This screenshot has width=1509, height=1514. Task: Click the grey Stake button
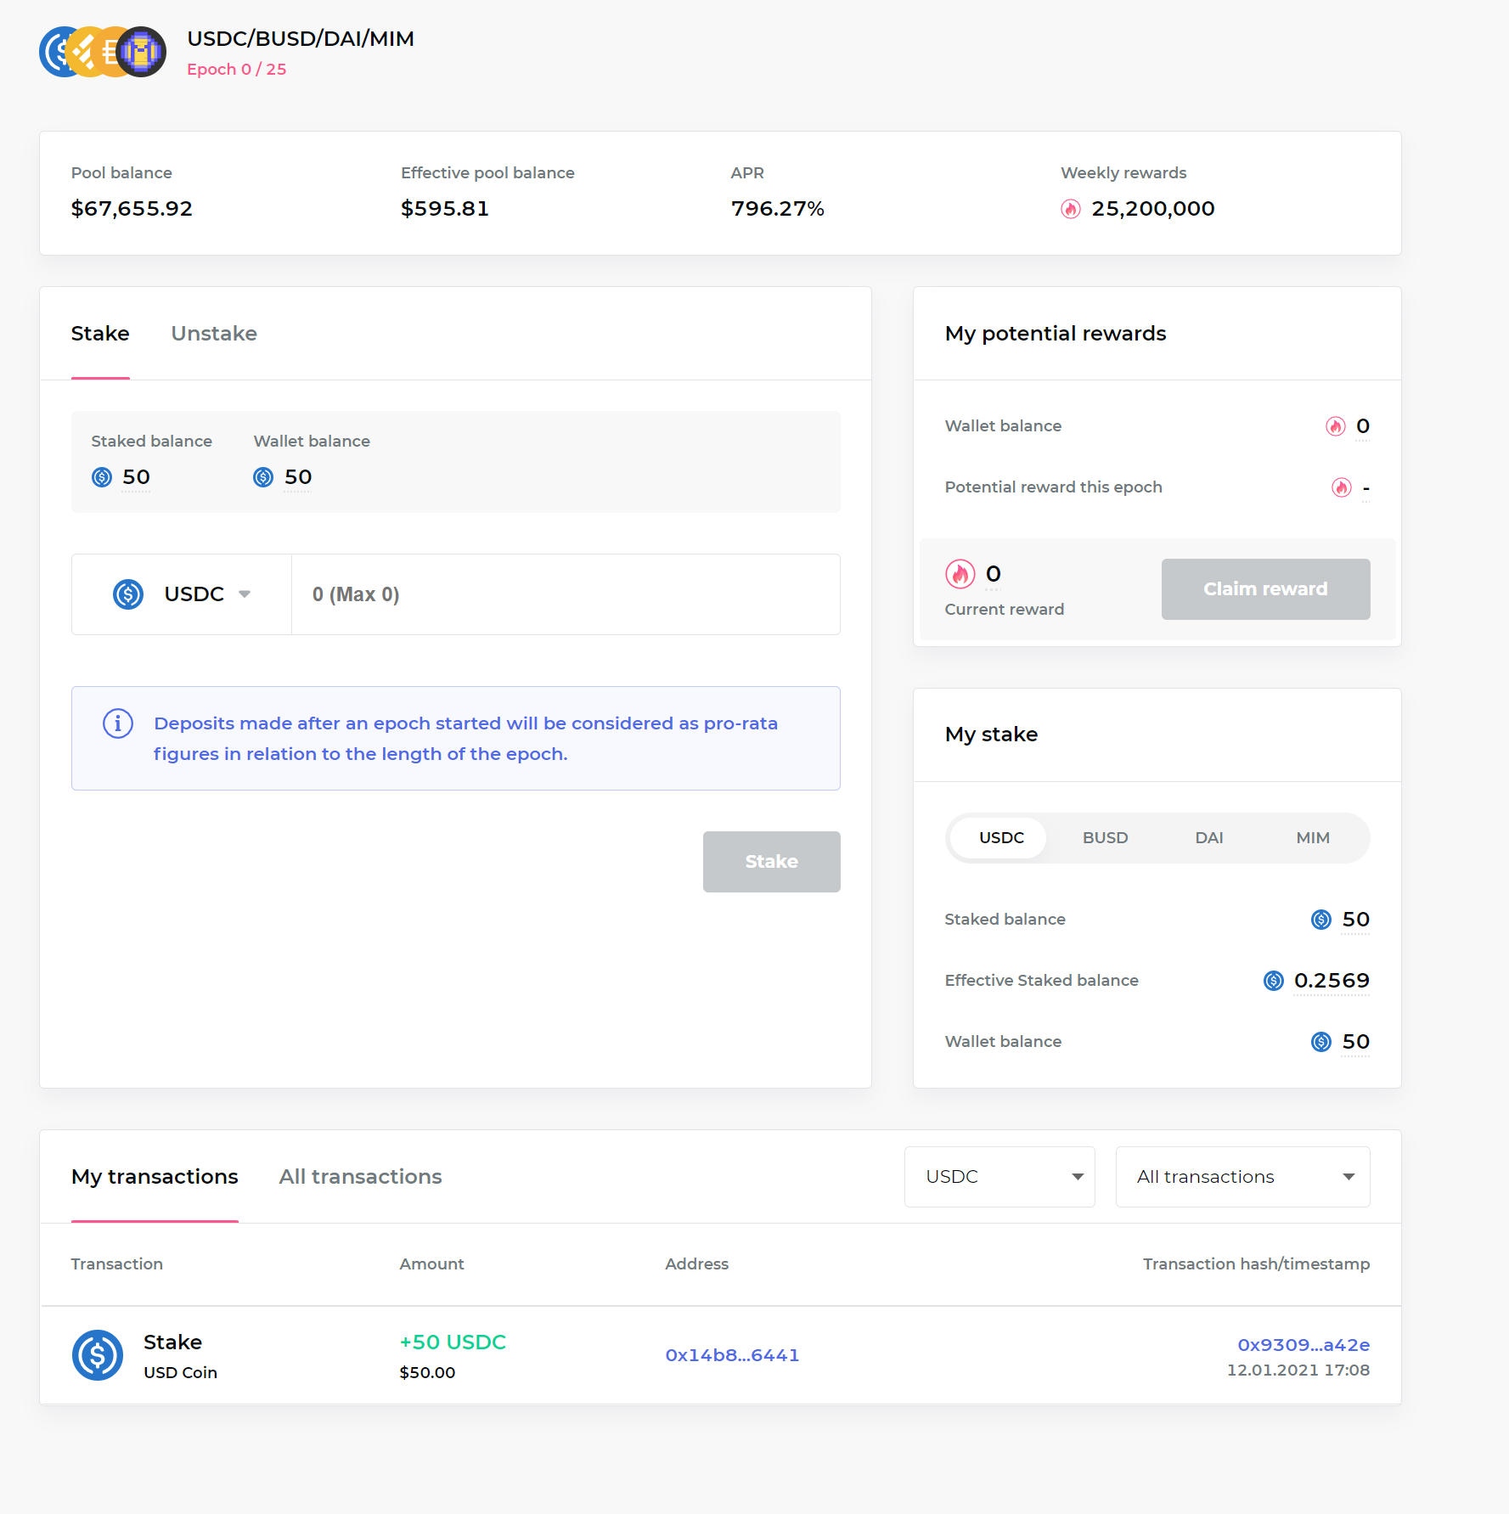[x=772, y=862]
